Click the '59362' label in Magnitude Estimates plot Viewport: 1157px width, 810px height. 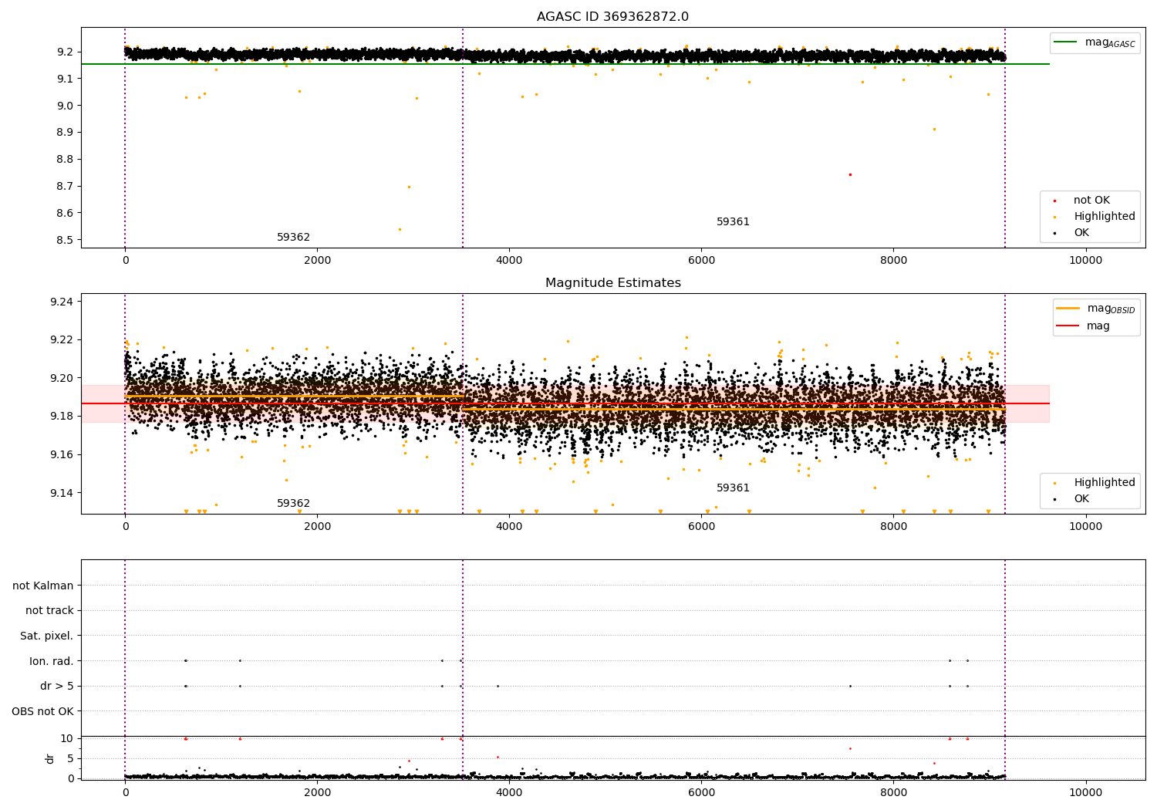point(293,504)
